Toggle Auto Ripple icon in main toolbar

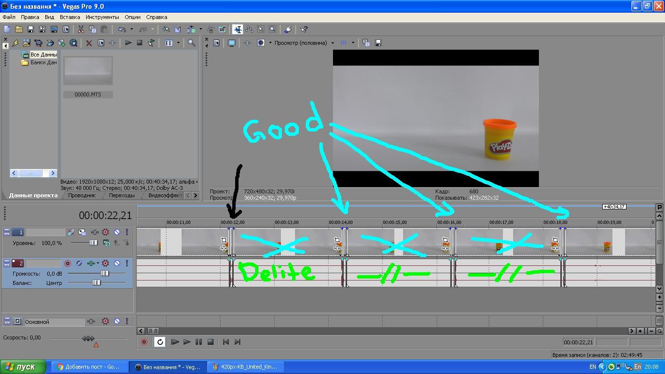click(192, 29)
